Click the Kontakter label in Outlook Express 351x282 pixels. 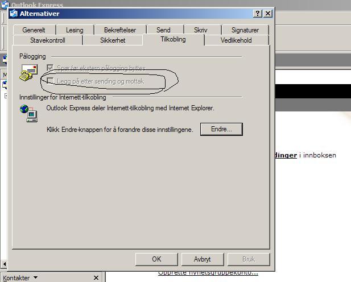coord(16,278)
